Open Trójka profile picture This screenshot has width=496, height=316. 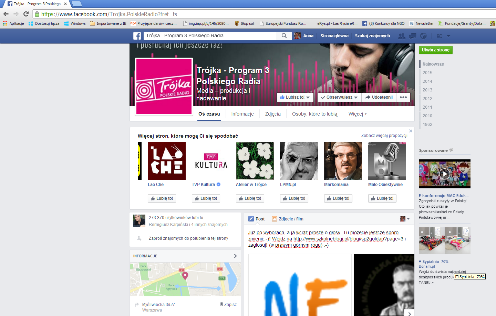click(x=164, y=87)
